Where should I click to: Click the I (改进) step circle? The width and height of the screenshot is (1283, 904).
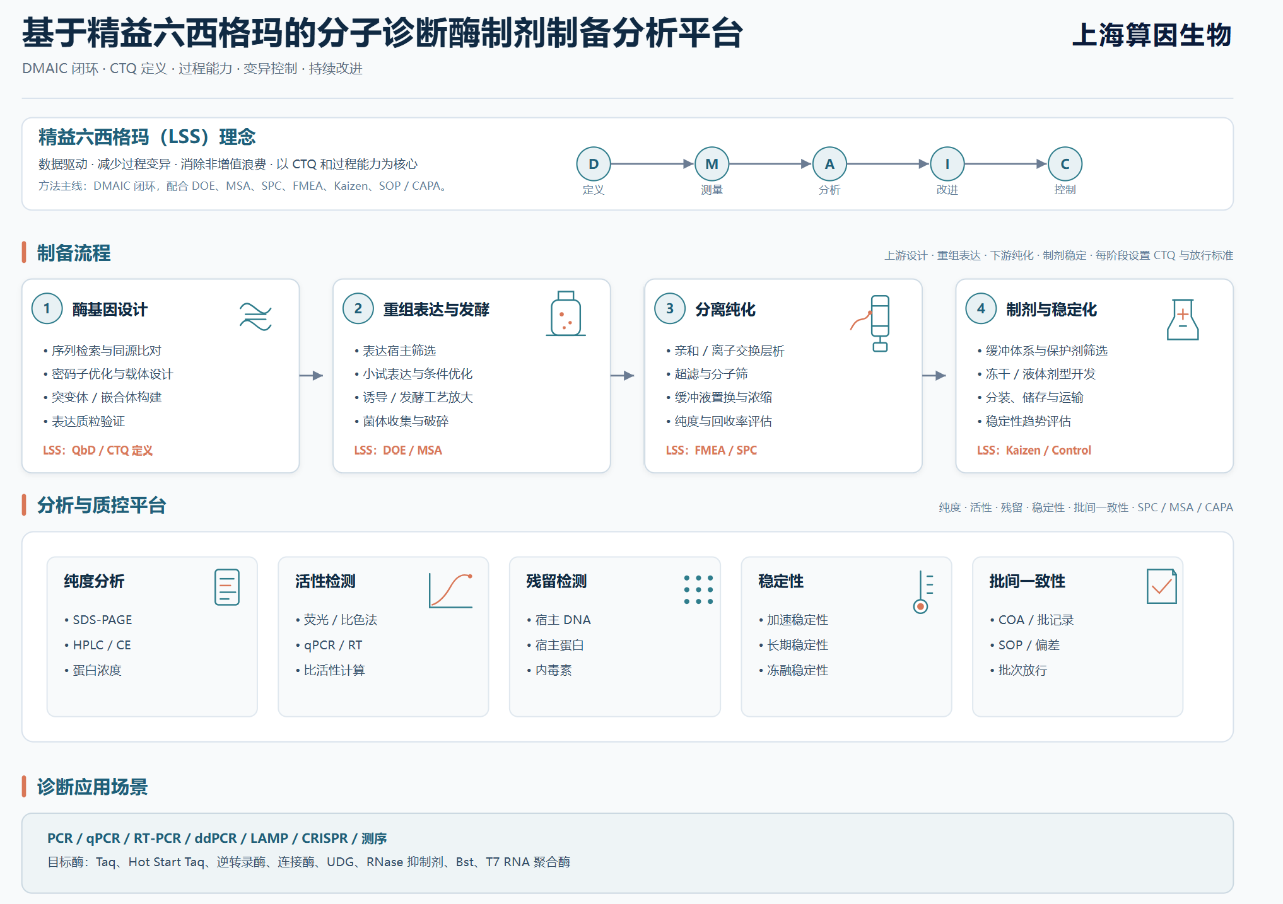click(947, 164)
